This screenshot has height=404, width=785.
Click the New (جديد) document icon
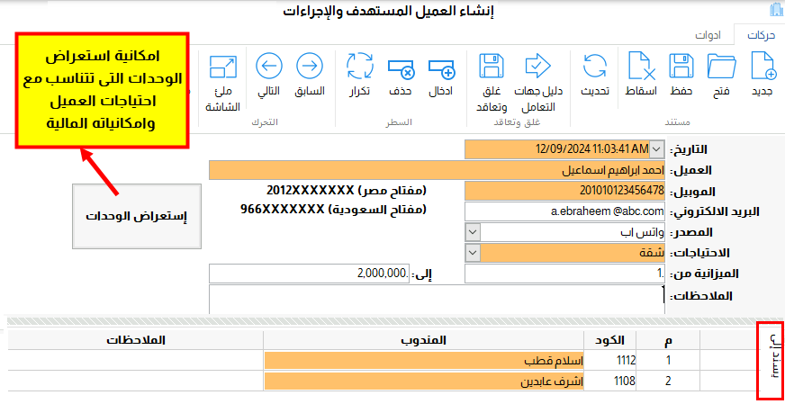pos(762,67)
